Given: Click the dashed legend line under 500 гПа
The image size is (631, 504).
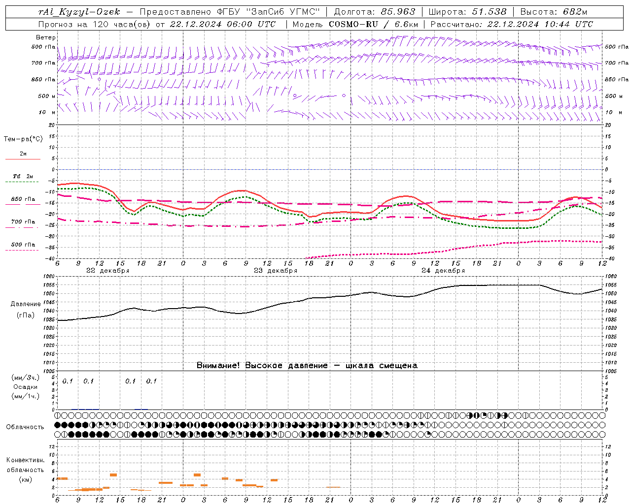Looking at the screenshot, I should click(x=23, y=251).
